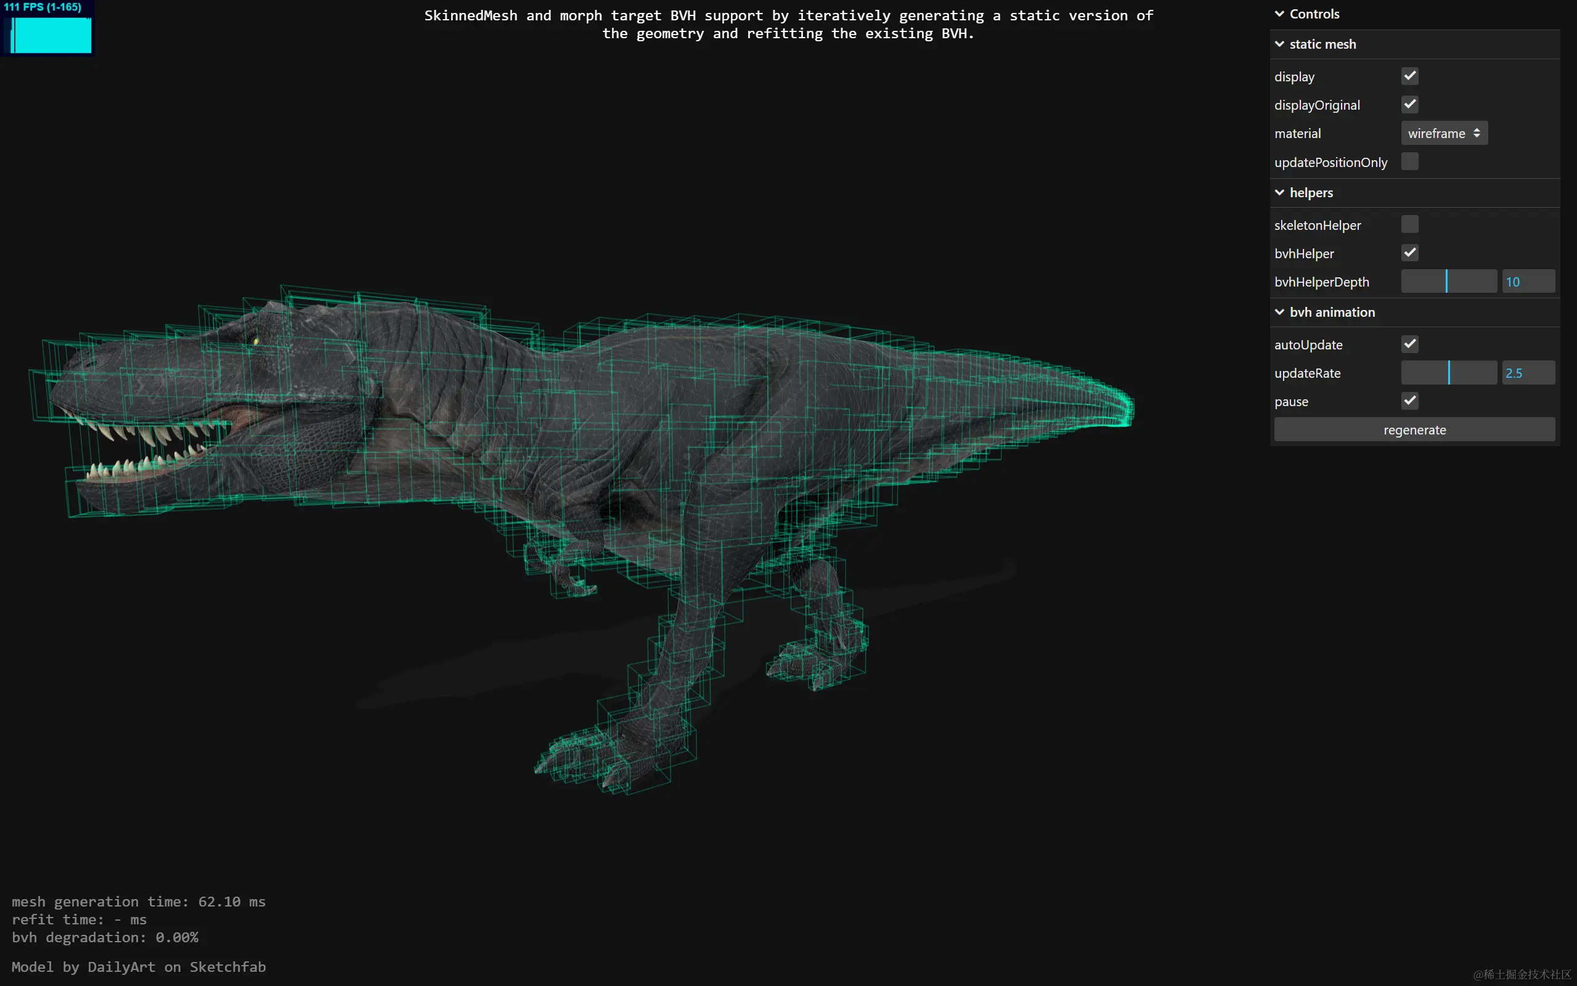
Task: Collapse the bvh animation folder
Action: (x=1415, y=312)
